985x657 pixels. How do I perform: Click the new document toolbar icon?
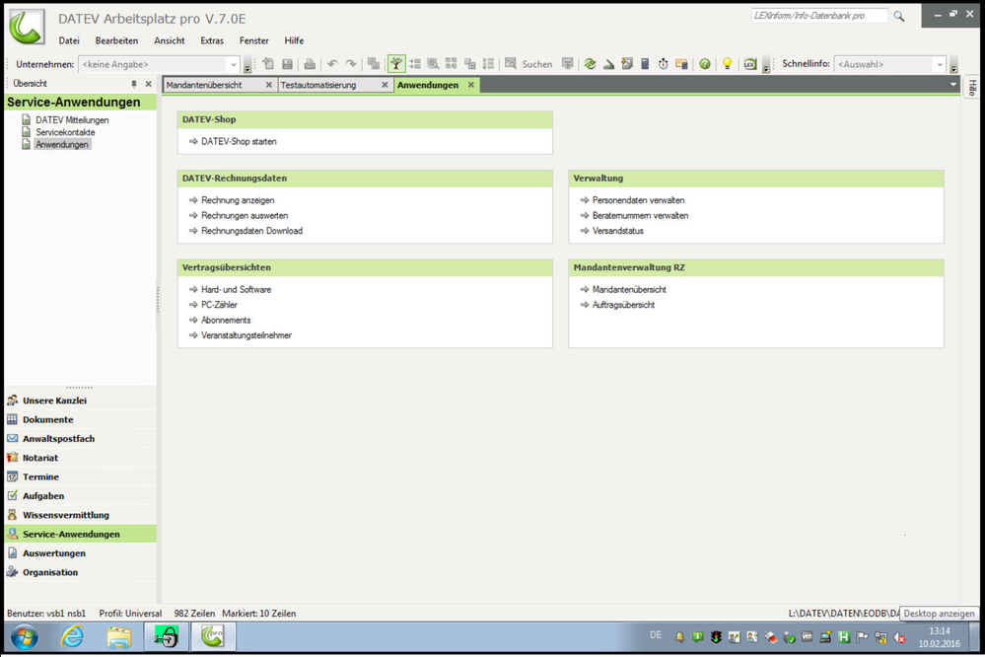click(x=268, y=63)
